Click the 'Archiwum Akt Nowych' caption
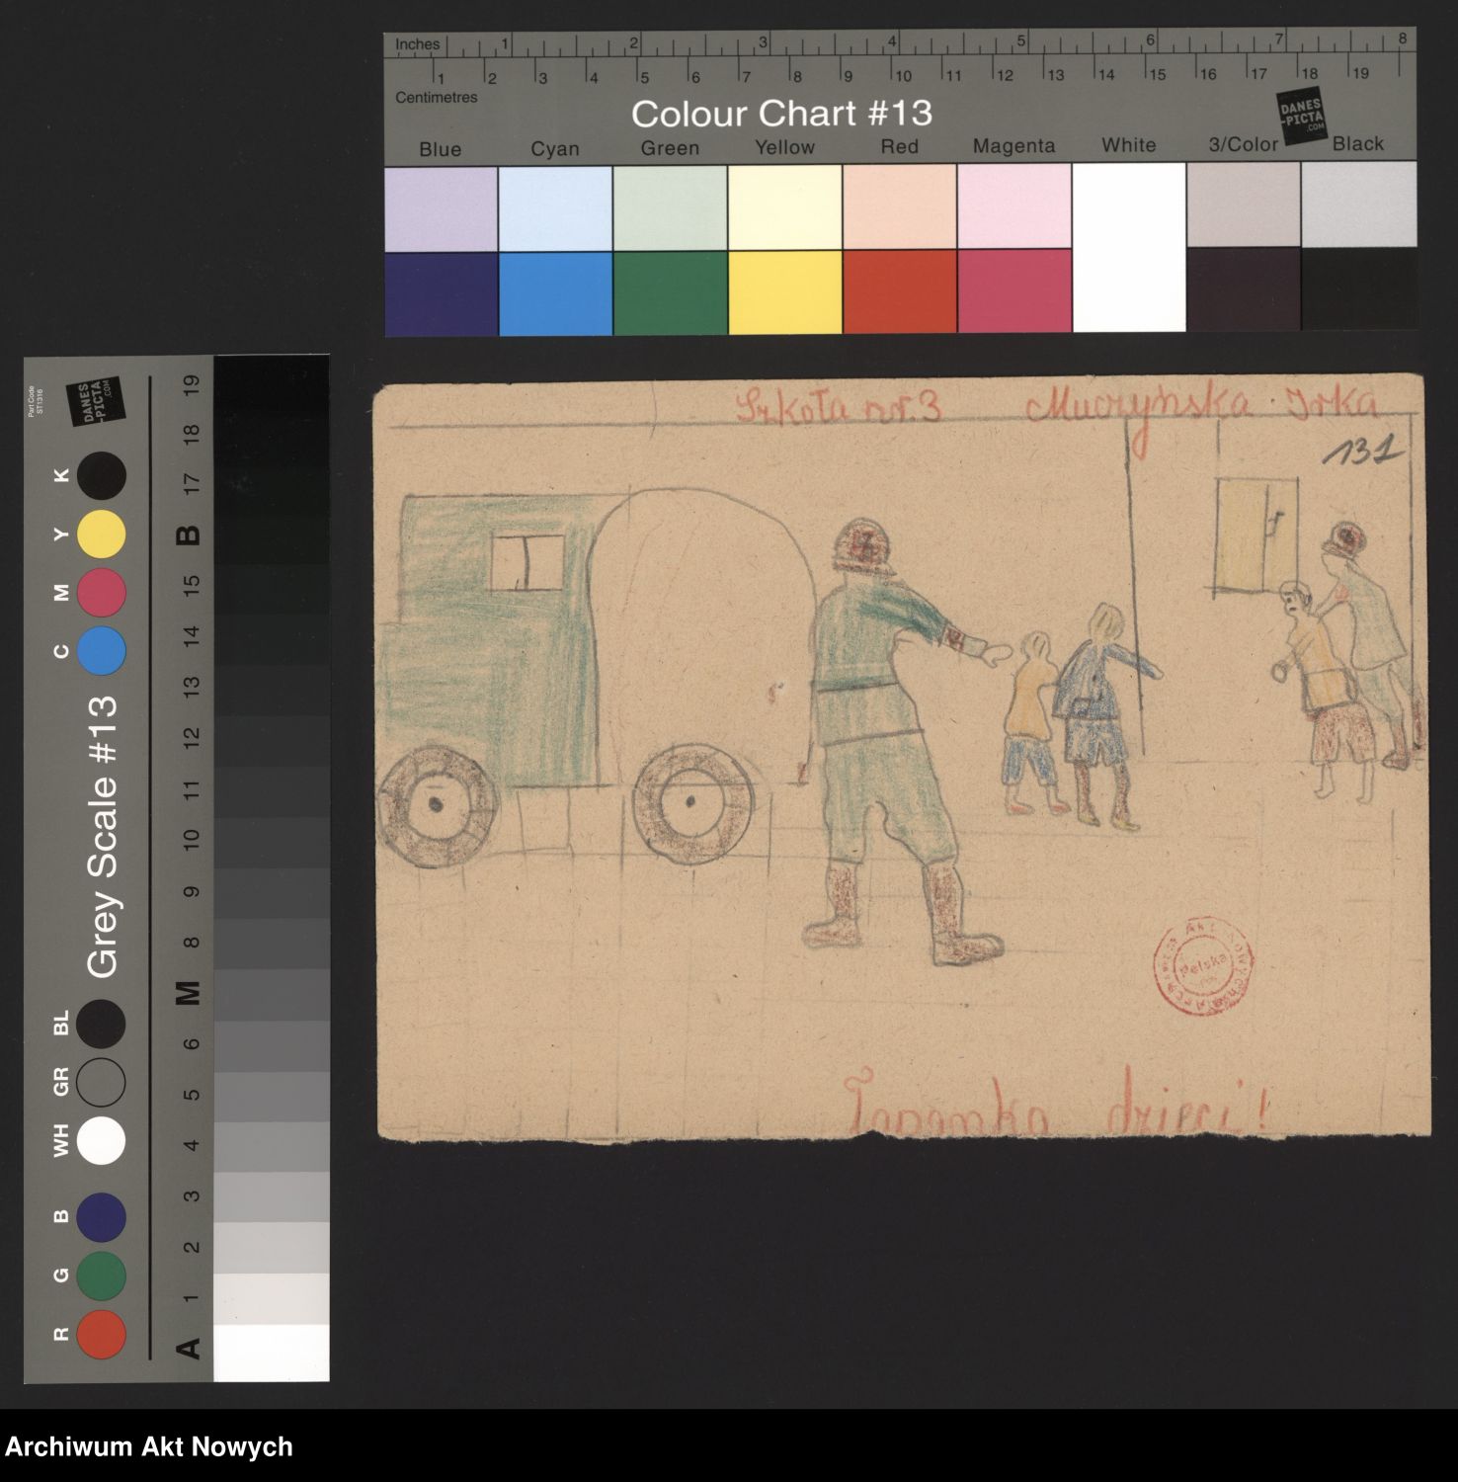The image size is (1458, 1482). pyautogui.click(x=148, y=1446)
